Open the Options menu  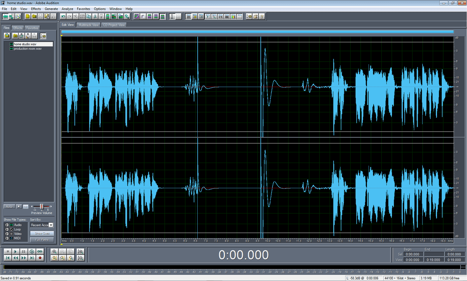[100, 9]
